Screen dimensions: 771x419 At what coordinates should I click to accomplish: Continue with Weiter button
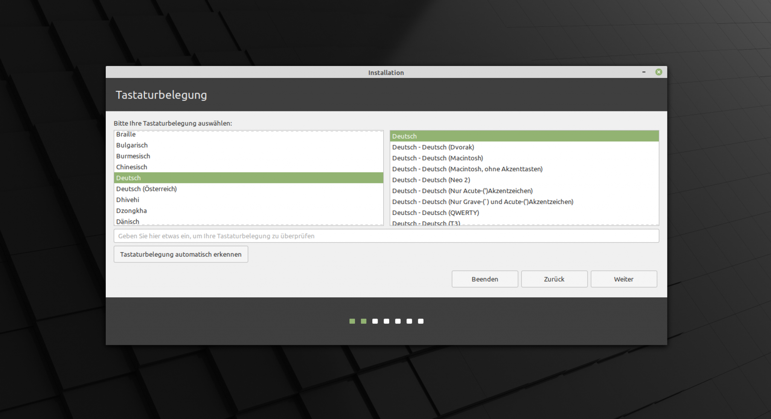[x=624, y=279]
